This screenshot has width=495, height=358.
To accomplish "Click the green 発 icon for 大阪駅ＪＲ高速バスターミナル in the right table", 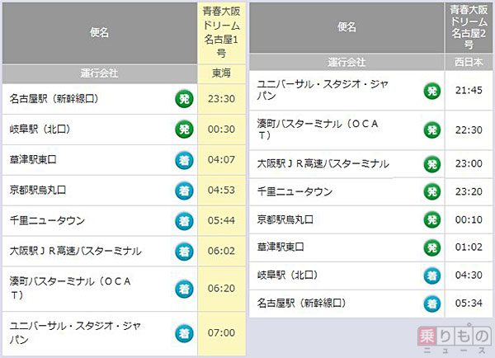I will [431, 164].
